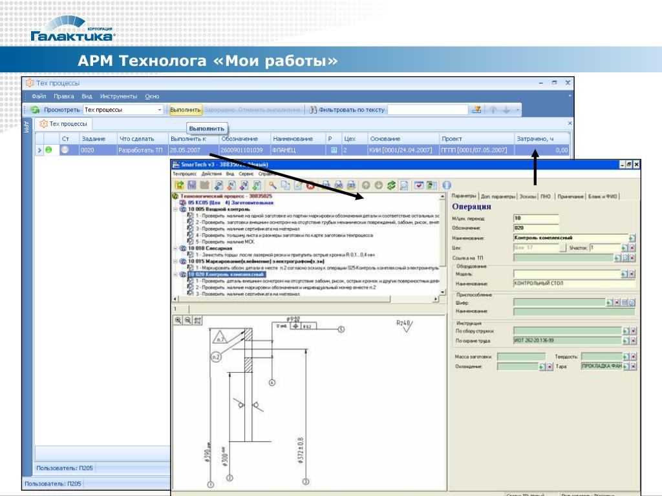Screen dimensions: 662x496
Task: Open the Инструменты menu
Action: 119,96
